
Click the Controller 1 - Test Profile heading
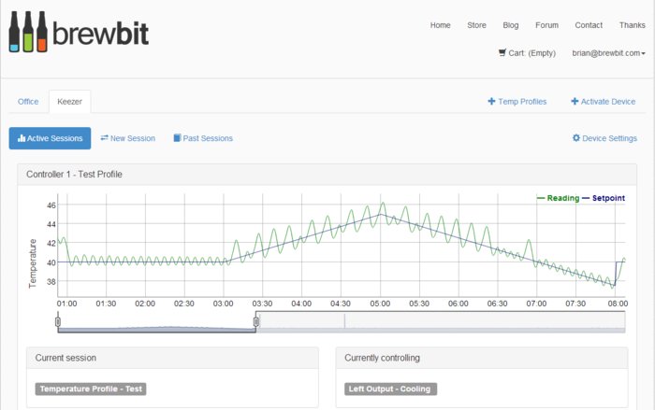pyautogui.click(x=74, y=175)
